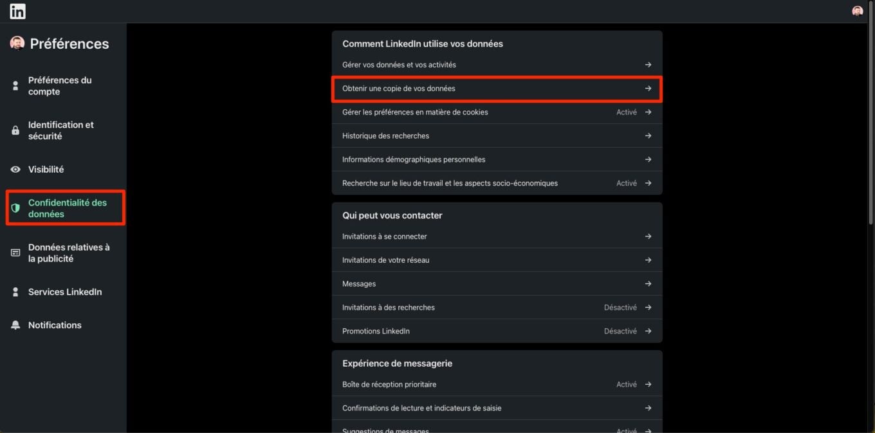Click arrow on cookies preferences row
Screen dimensions: 875x433
[648, 112]
